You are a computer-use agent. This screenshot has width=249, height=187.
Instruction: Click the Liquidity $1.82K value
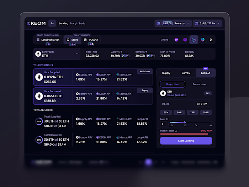pos(190,56)
